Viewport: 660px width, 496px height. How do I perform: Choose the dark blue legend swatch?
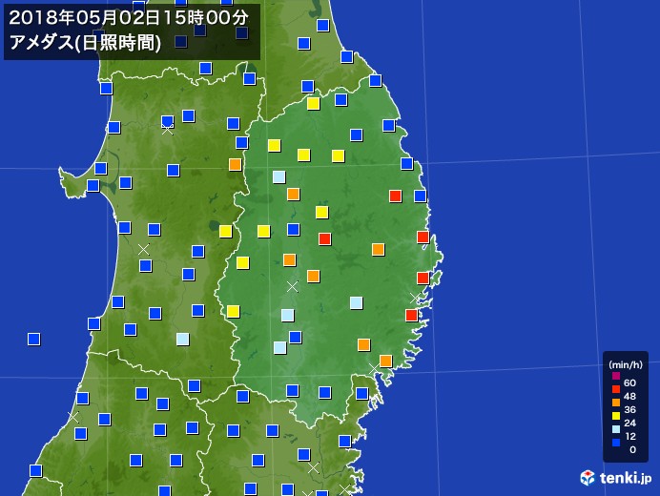[616, 443]
